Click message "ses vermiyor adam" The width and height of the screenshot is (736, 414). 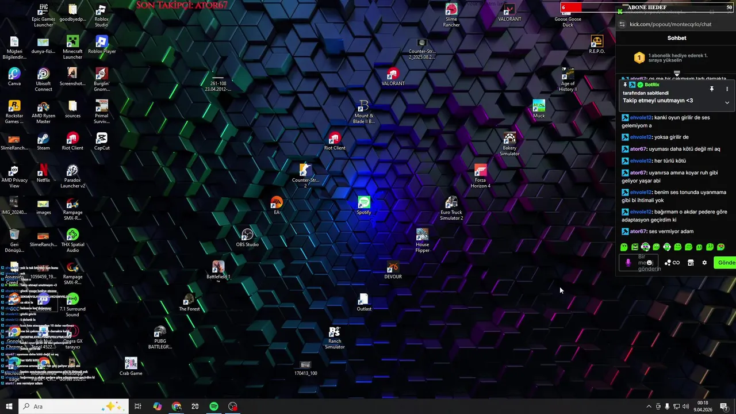(671, 231)
